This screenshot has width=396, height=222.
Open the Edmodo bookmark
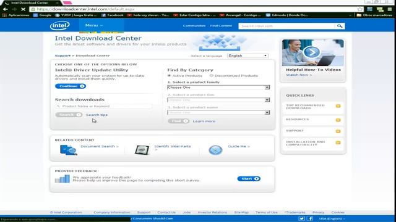click(287, 15)
